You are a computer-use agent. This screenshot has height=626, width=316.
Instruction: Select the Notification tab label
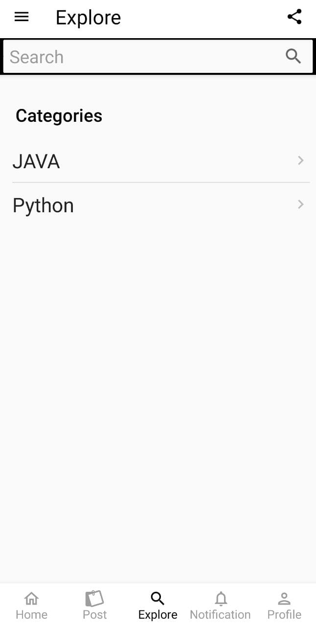click(220, 615)
